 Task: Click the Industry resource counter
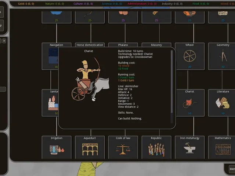172,4
